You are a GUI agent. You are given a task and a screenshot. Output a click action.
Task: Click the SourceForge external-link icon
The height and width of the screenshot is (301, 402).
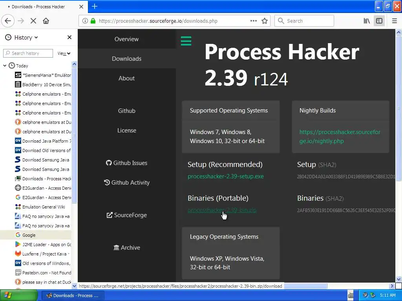click(110, 215)
